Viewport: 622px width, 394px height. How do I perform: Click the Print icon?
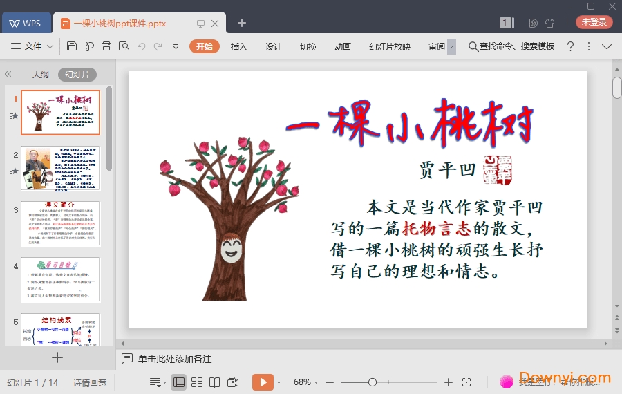106,46
